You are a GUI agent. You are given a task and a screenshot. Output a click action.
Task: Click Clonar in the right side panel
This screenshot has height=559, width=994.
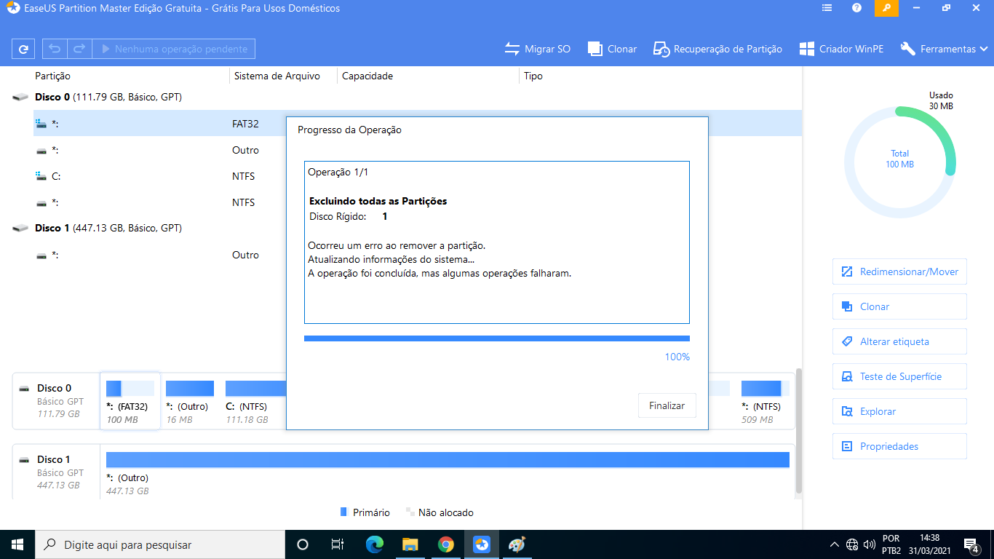click(x=899, y=306)
